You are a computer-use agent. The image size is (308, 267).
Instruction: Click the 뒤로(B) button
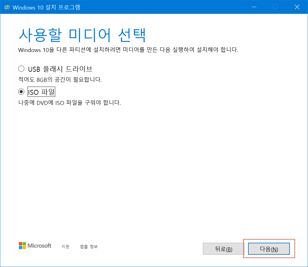[x=223, y=249]
